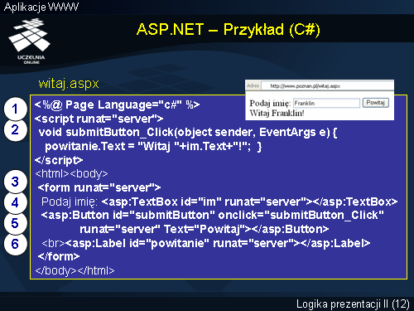This screenshot has height=311, width=414.
Task: Click the "Witaj Franklin!" greeting output
Action: pos(277,113)
